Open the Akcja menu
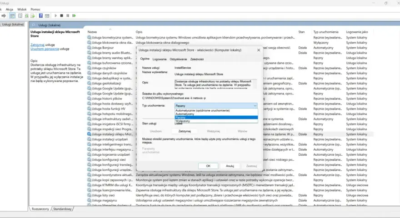Image resolution: width=400 pixels, height=218 pixels. [x=10, y=10]
